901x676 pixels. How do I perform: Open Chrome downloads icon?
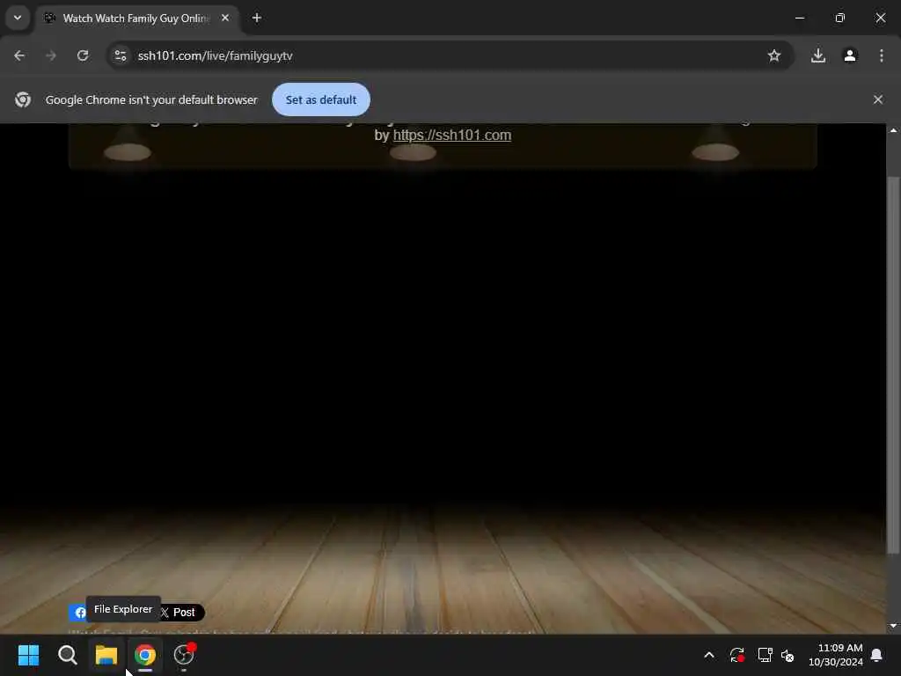point(818,55)
